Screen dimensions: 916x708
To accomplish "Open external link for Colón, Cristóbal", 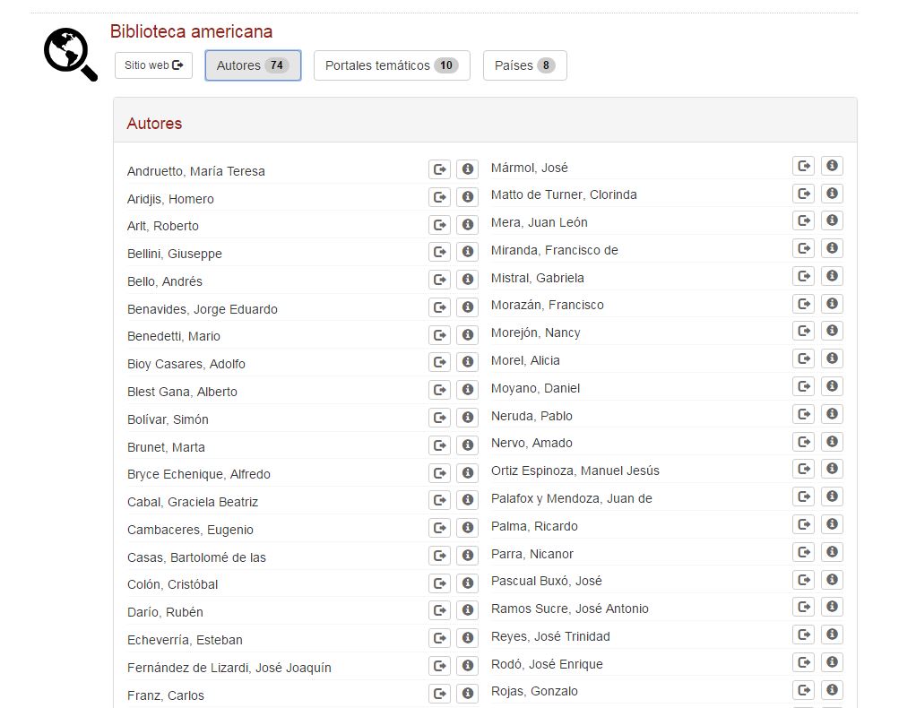I will click(x=439, y=583).
